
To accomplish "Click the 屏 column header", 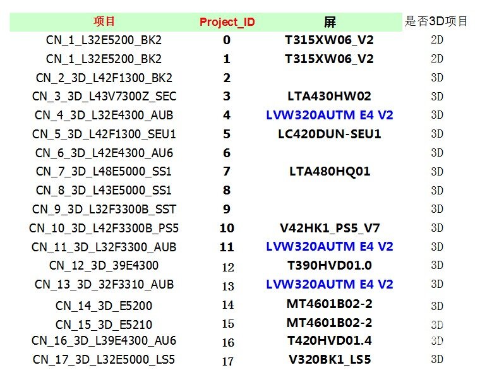I will pyautogui.click(x=330, y=22).
